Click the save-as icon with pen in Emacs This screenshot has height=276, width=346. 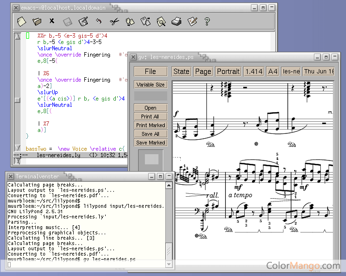pyautogui.click(x=83, y=21)
